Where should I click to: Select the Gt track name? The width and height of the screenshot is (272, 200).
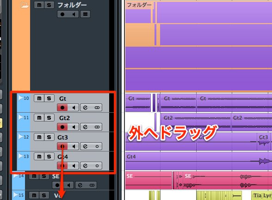click(62, 98)
